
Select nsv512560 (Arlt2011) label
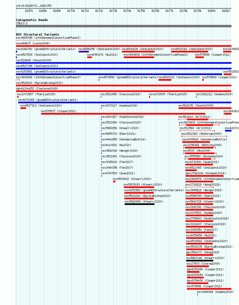[196, 128]
